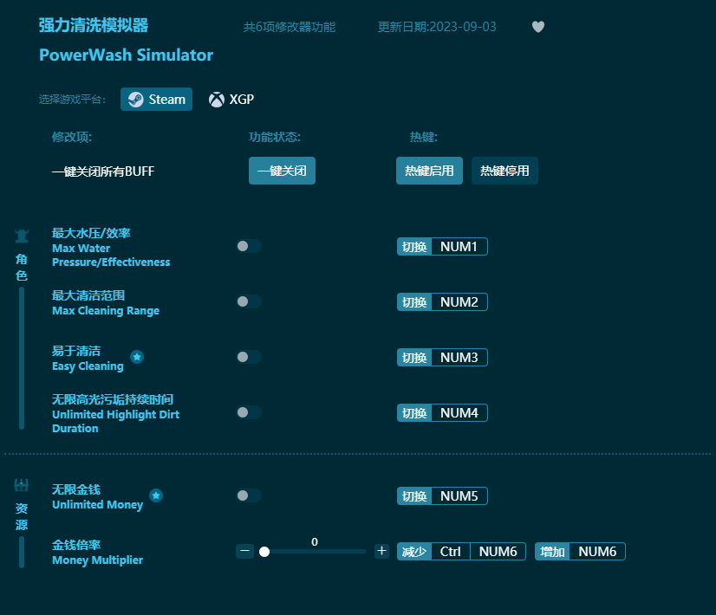Toggle Max Water Pressure/Effectiveness switch

[x=249, y=246]
